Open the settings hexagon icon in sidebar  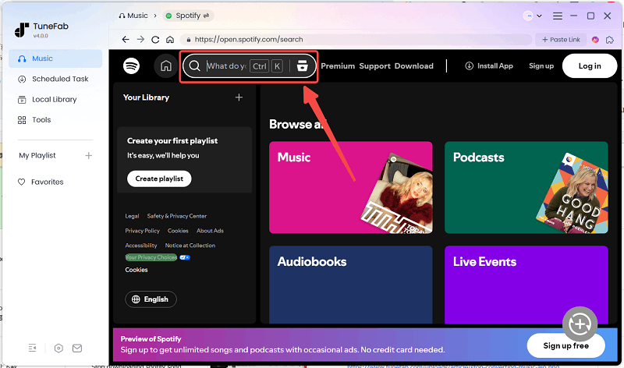[58, 348]
